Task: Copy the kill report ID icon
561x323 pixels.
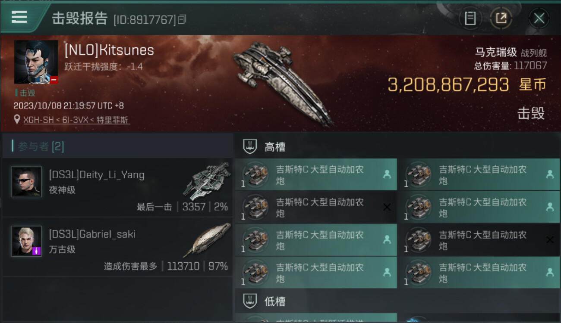Action: [x=182, y=19]
